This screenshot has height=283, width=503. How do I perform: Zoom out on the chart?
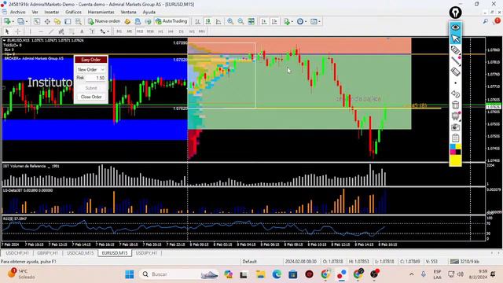click(240, 21)
